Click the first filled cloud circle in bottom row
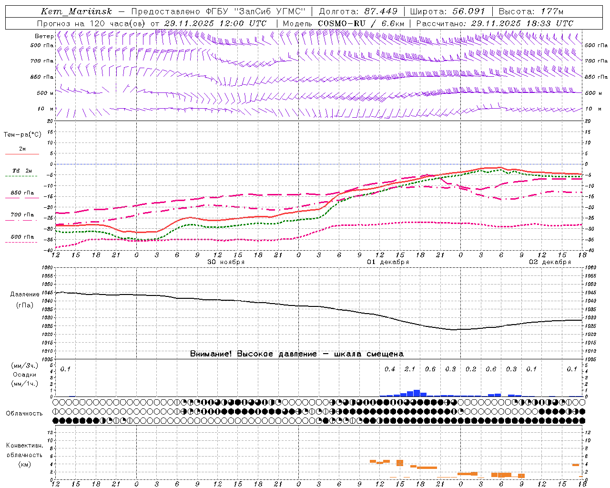Viewport: 610px width, 488px height. point(56,420)
